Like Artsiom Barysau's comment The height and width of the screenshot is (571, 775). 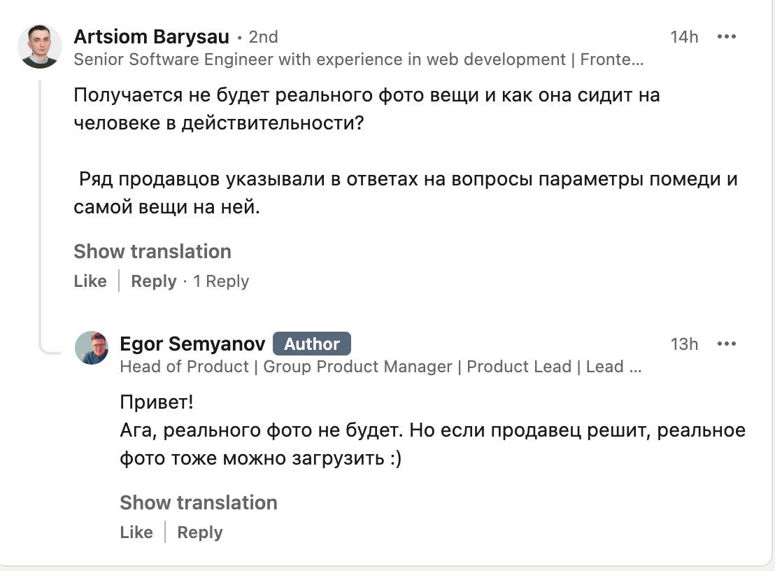tap(90, 281)
